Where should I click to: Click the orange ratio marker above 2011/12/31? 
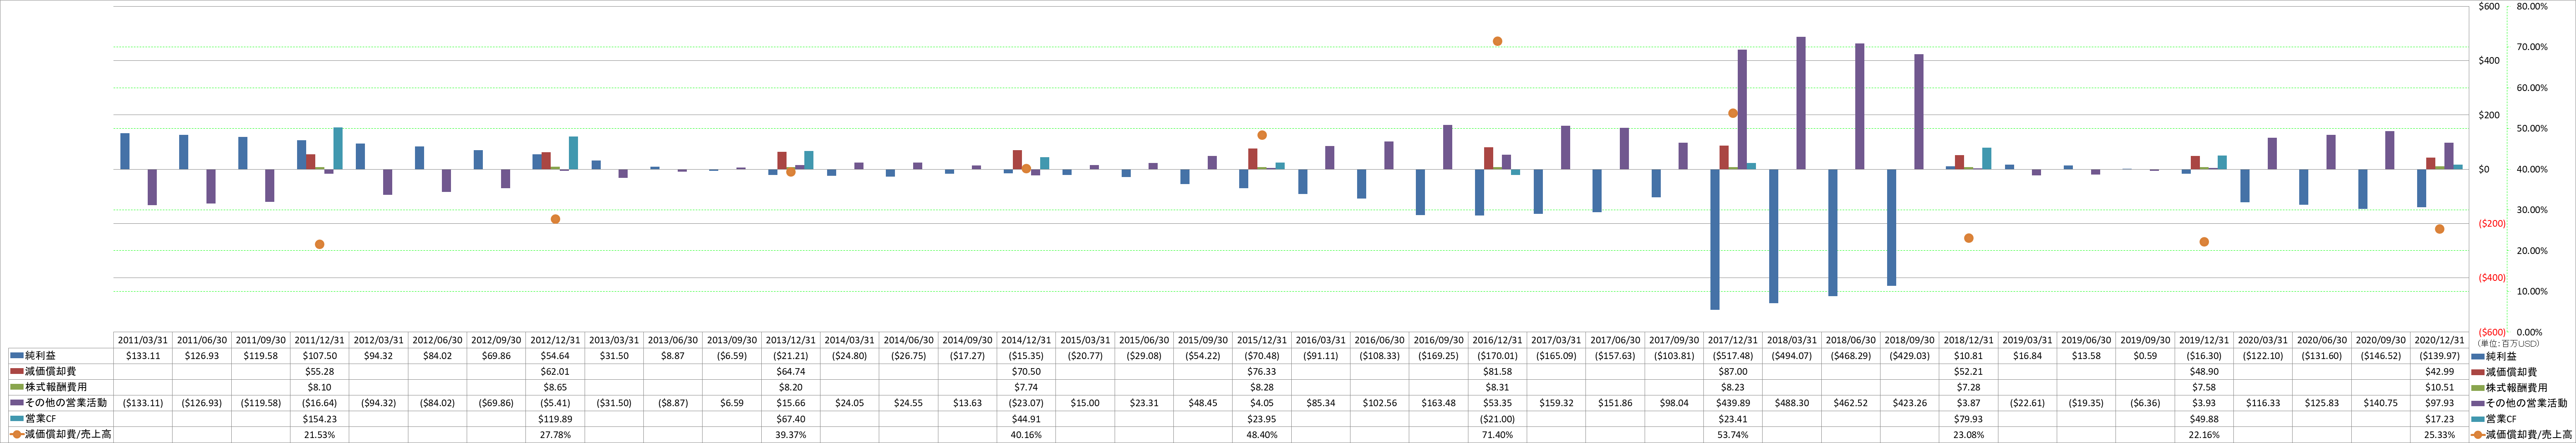[x=320, y=244]
